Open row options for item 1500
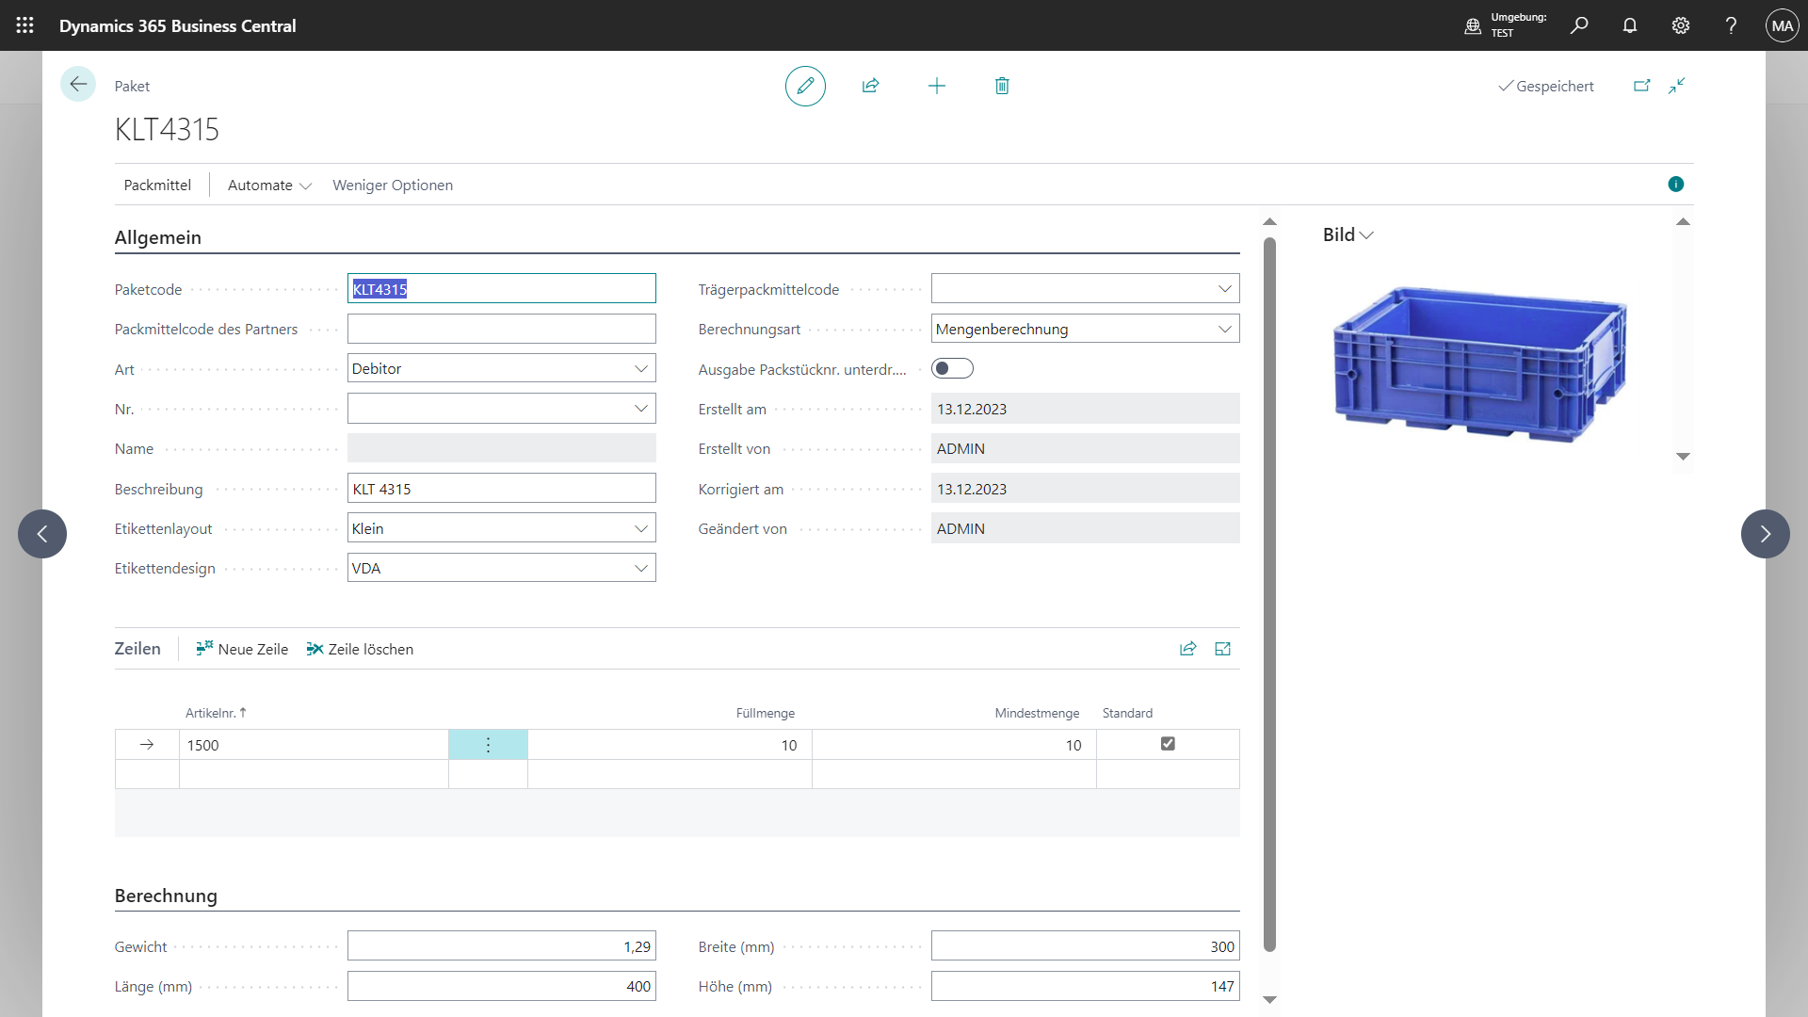The image size is (1808, 1017). [x=488, y=745]
